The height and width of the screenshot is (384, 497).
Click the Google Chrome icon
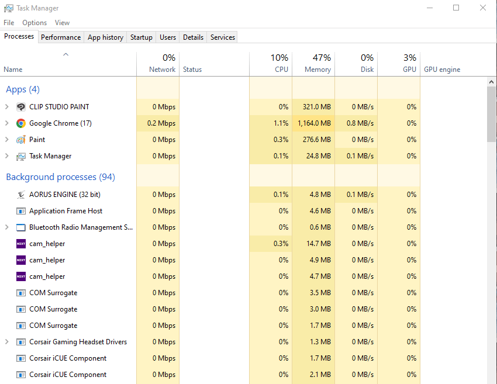(21, 123)
